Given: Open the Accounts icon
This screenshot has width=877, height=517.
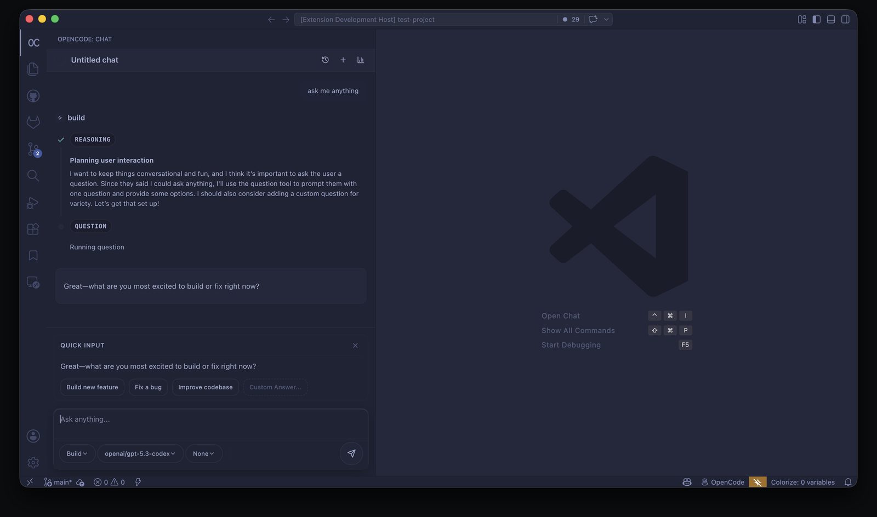Looking at the screenshot, I should tap(33, 436).
